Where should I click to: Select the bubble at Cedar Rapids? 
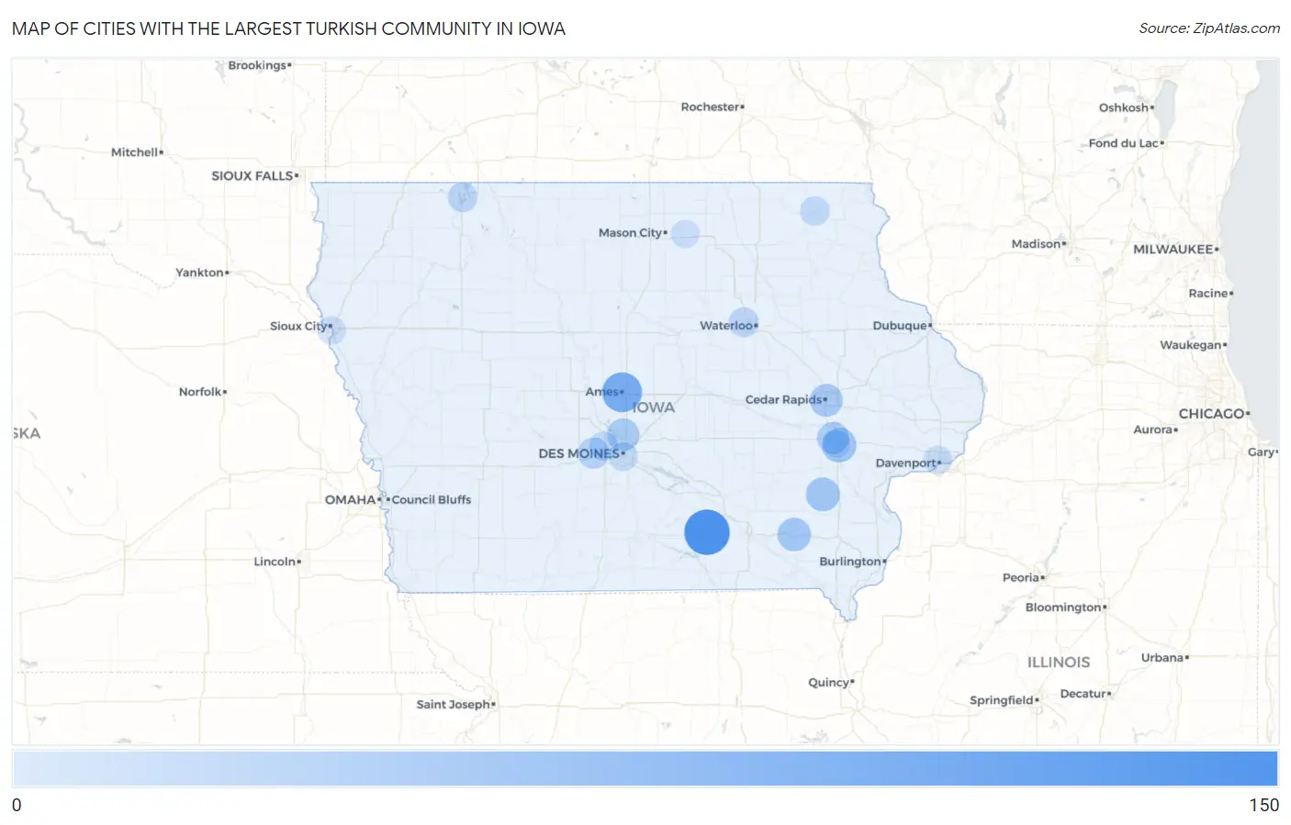[x=825, y=400]
